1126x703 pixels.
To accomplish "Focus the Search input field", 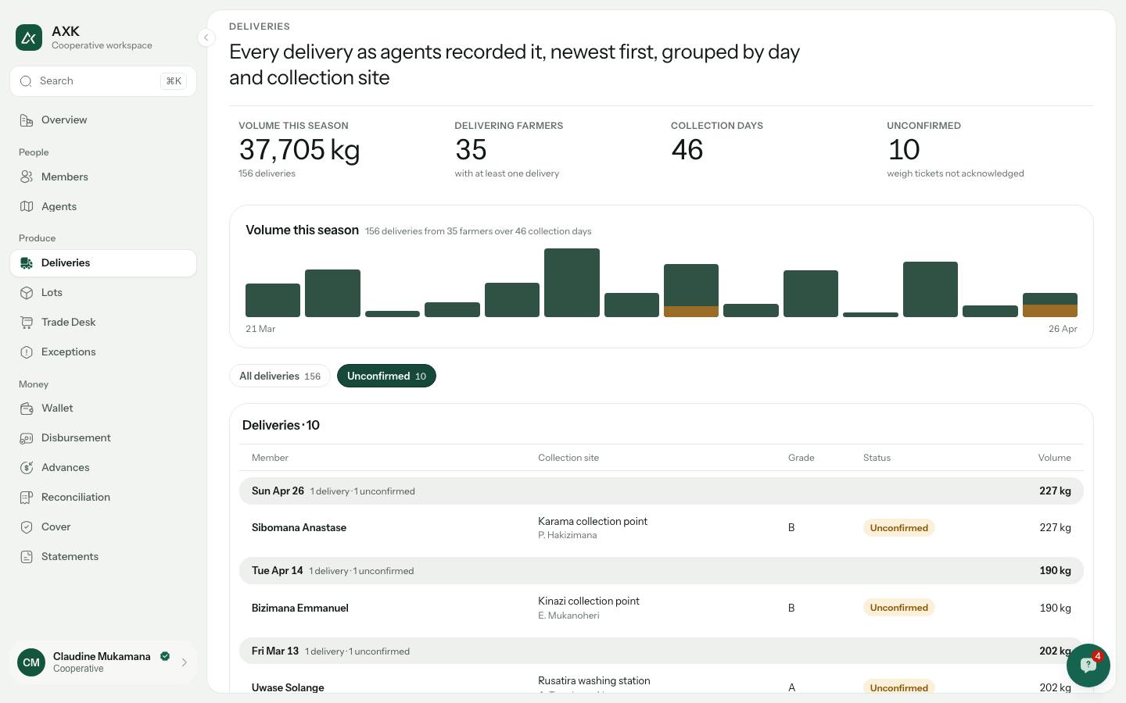I will [x=103, y=81].
